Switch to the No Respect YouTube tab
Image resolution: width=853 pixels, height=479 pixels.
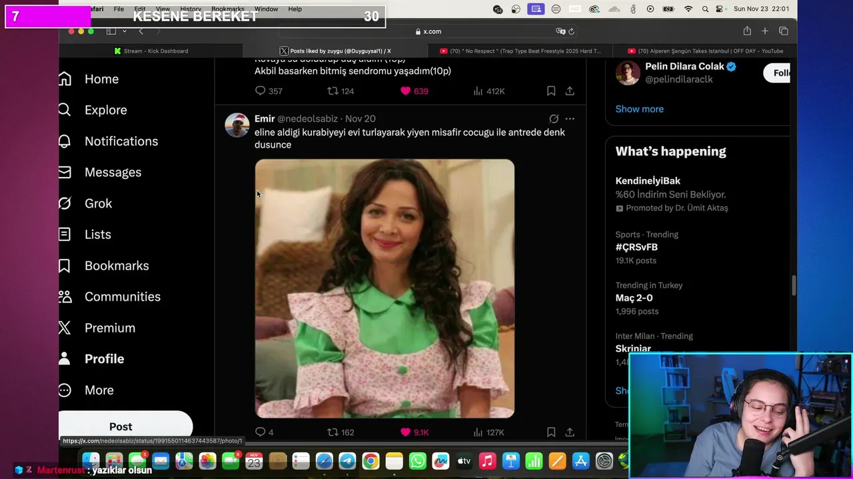(x=520, y=51)
